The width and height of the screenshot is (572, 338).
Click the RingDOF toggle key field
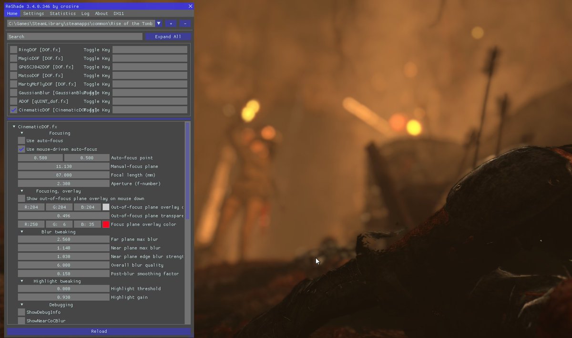pyautogui.click(x=150, y=50)
